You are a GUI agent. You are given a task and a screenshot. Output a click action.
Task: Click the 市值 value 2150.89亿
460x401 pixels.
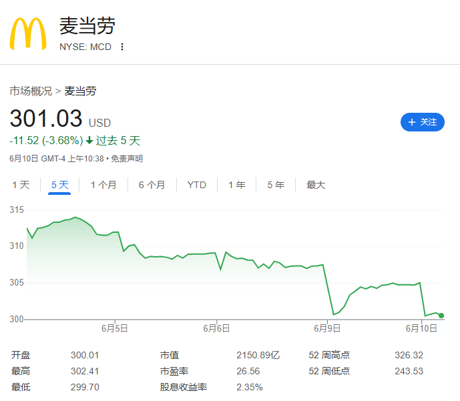coord(258,355)
